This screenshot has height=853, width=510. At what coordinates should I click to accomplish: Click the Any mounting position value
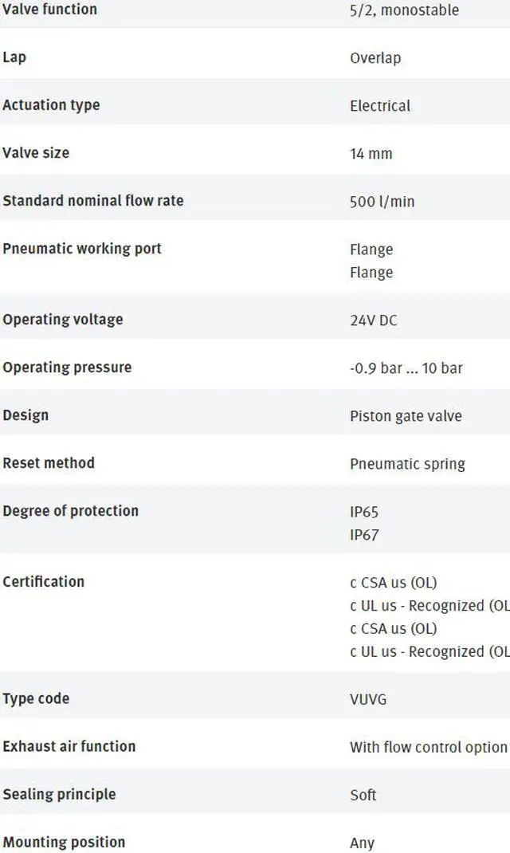[362, 843]
